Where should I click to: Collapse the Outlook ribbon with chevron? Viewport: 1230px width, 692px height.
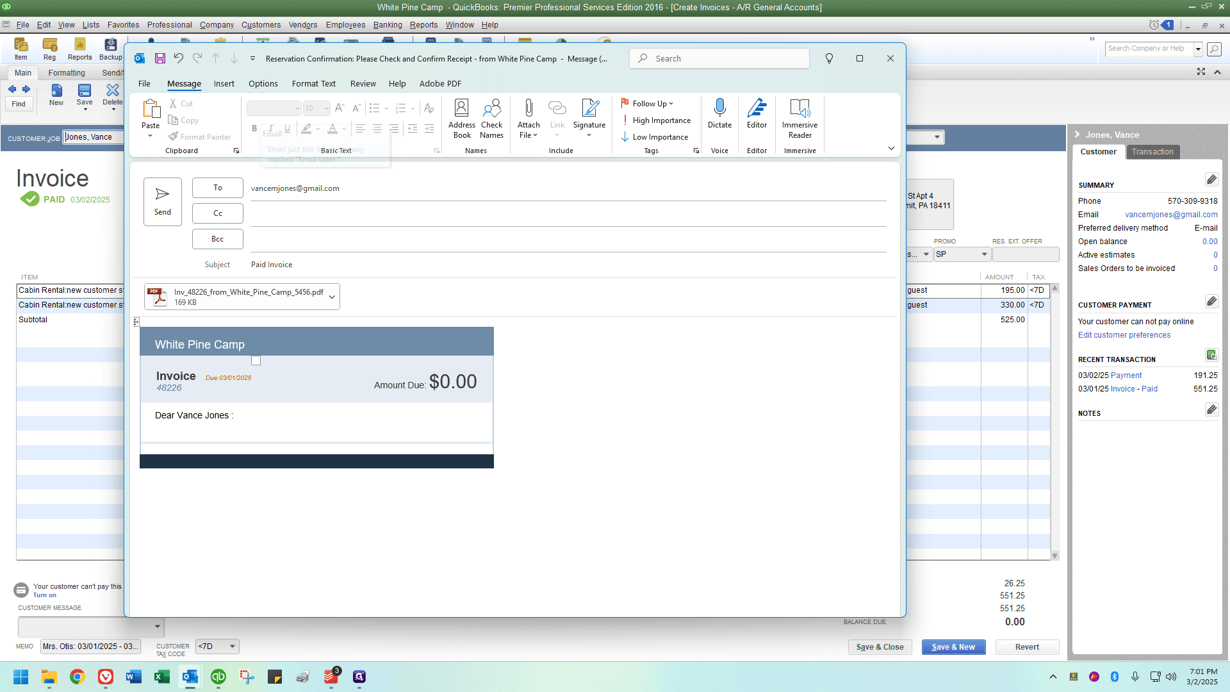point(891,149)
